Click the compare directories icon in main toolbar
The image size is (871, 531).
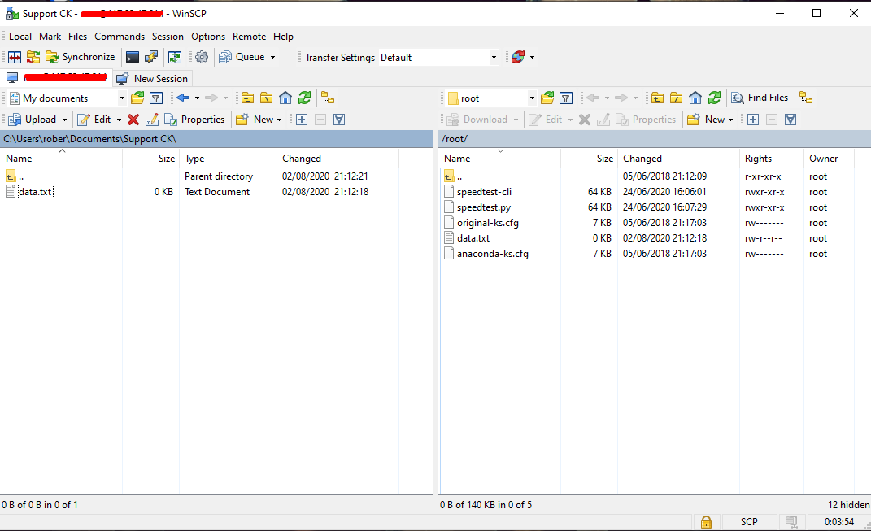tap(15, 57)
